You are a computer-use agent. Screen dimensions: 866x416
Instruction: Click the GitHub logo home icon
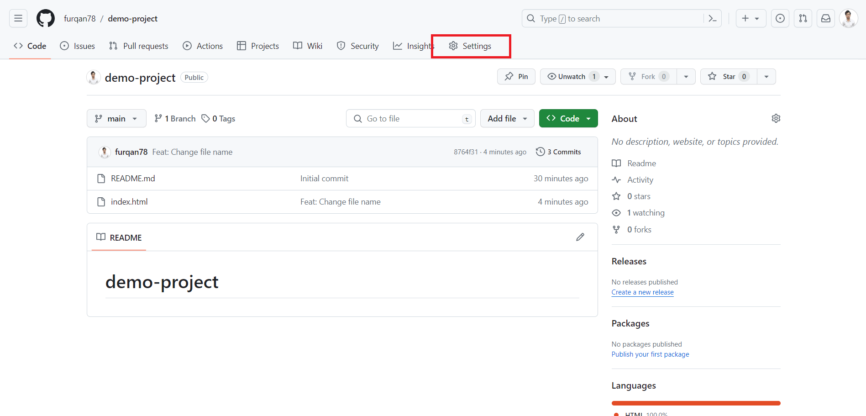point(46,18)
